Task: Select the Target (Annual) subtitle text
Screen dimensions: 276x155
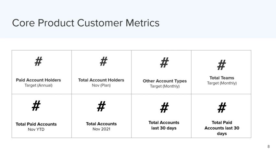Action: click(38, 85)
